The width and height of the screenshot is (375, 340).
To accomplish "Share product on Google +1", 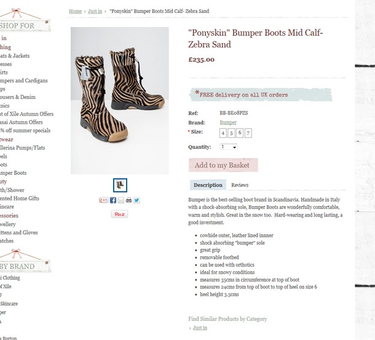I will point(103,200).
